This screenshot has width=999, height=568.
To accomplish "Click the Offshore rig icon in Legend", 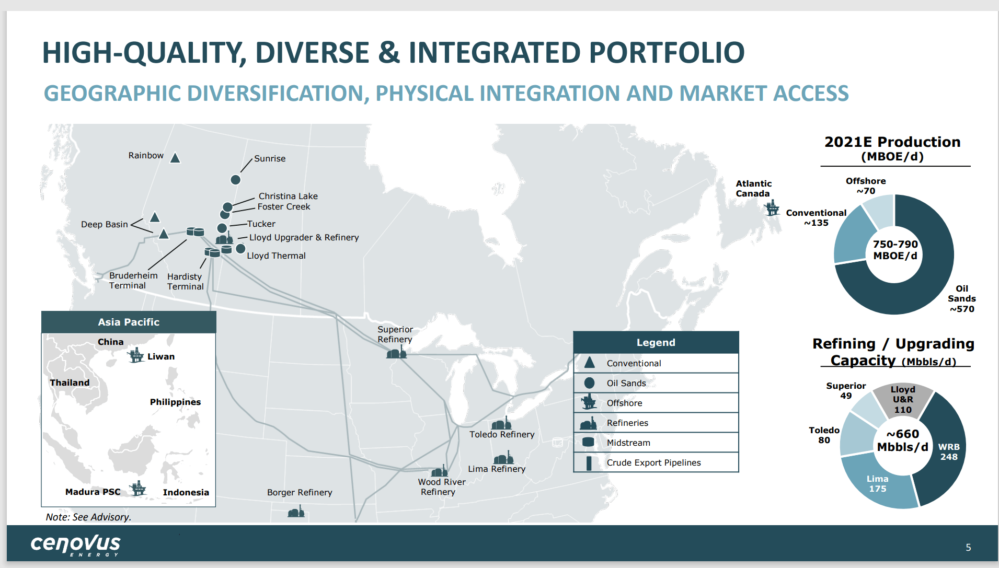I will click(589, 402).
